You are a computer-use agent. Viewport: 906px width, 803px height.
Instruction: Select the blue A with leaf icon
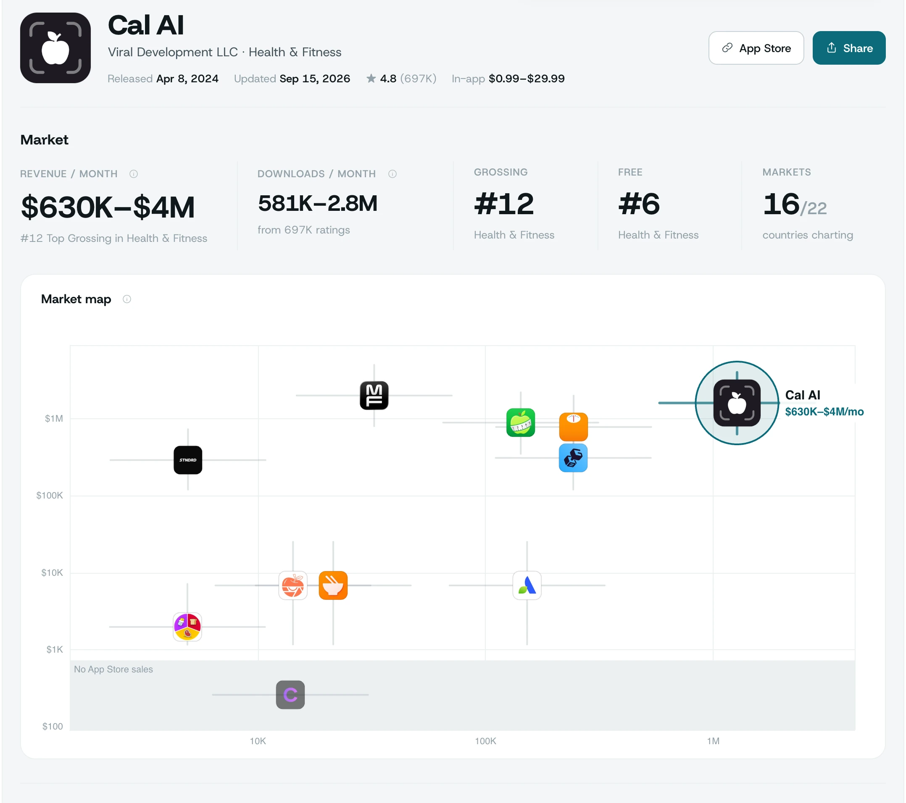coord(527,585)
